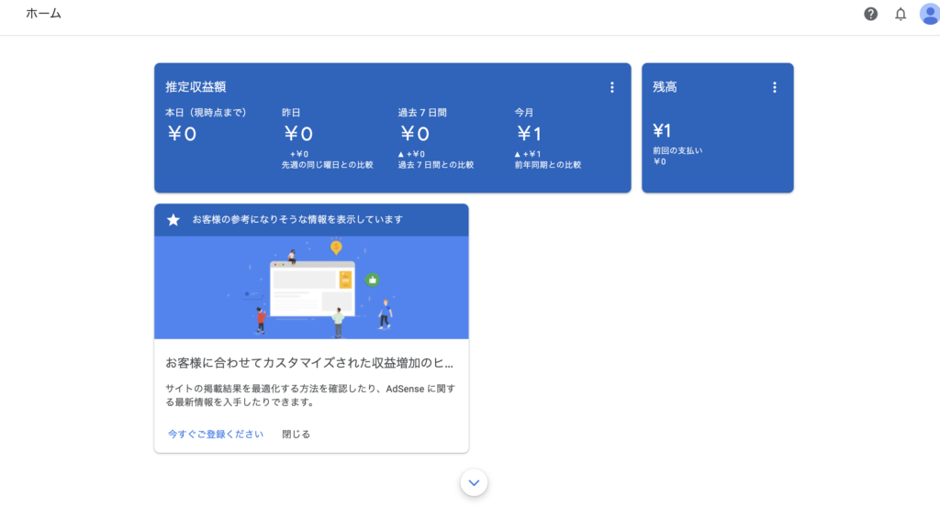Click the star icon in the tips card header
This screenshot has width=940, height=517.
[173, 220]
